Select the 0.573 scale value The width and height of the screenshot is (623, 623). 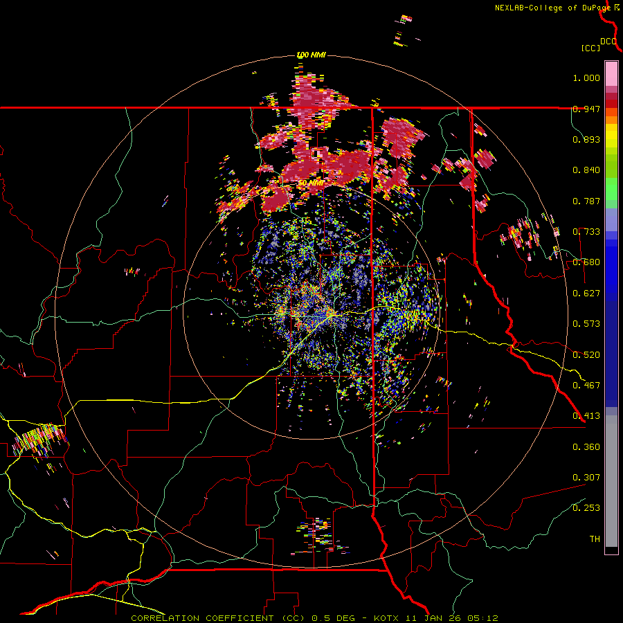586,324
